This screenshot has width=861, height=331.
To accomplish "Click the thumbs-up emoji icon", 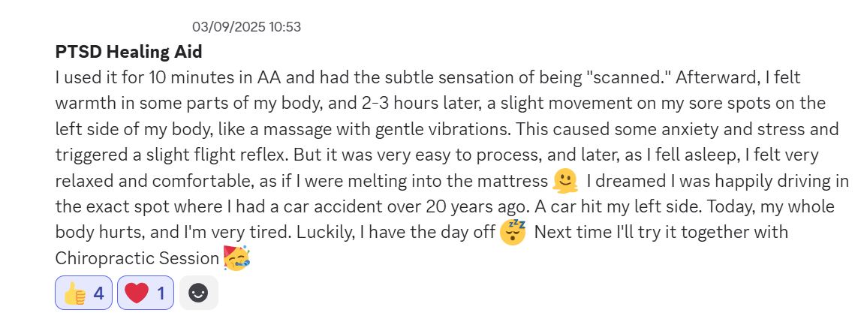I will 74,293.
